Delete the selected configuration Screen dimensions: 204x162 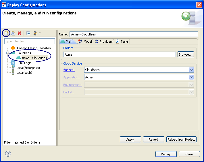click(x=19, y=33)
